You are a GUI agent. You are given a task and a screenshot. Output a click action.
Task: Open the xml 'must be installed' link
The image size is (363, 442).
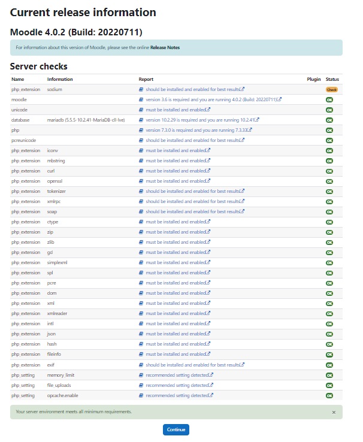tap(177, 303)
